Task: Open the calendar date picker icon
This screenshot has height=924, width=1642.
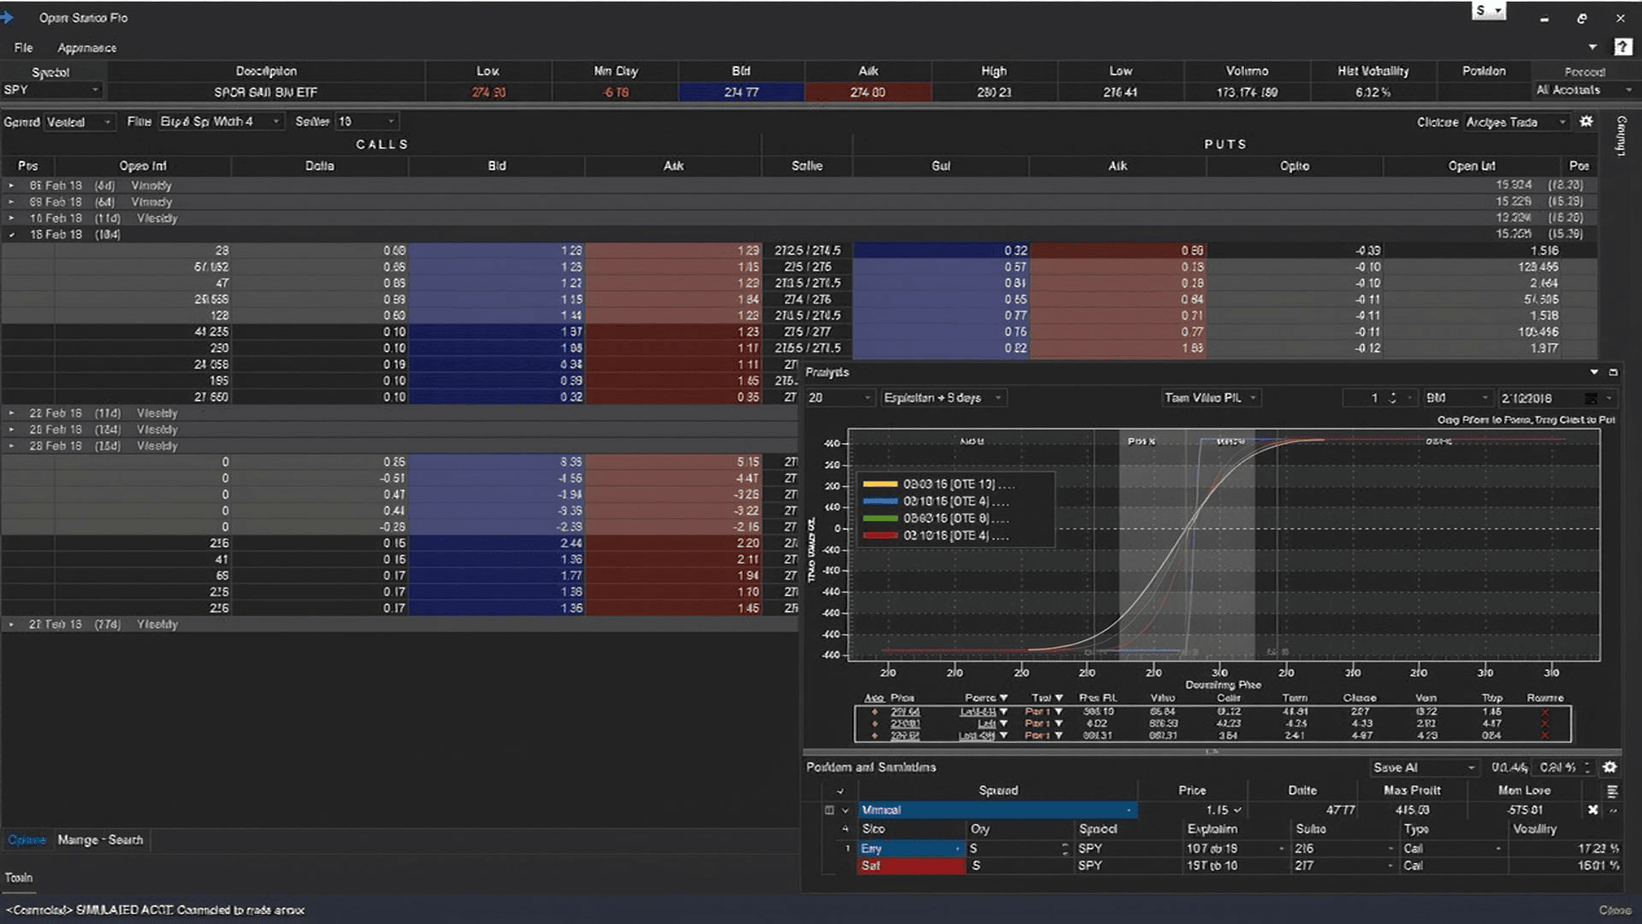Action: coord(1591,398)
